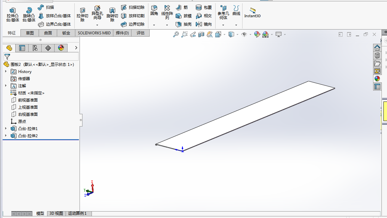
Task: Click Zoom to Area magnifier icon
Action: (184, 34)
